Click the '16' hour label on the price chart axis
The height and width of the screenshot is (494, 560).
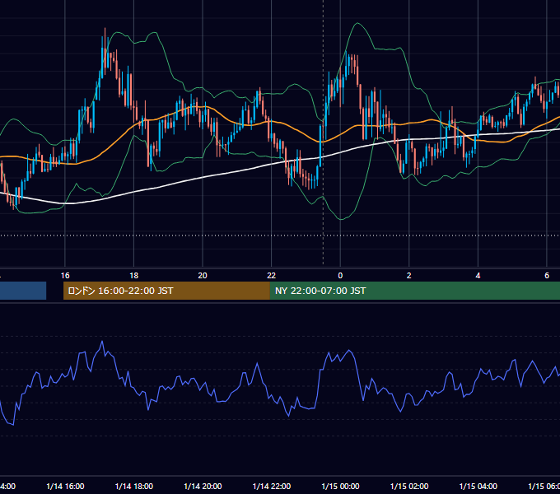65,276
